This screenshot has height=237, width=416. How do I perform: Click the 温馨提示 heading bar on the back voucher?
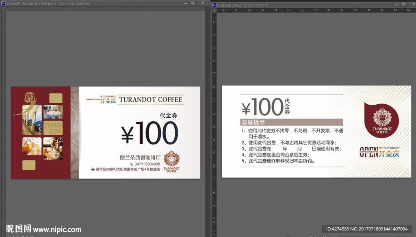[292, 122]
